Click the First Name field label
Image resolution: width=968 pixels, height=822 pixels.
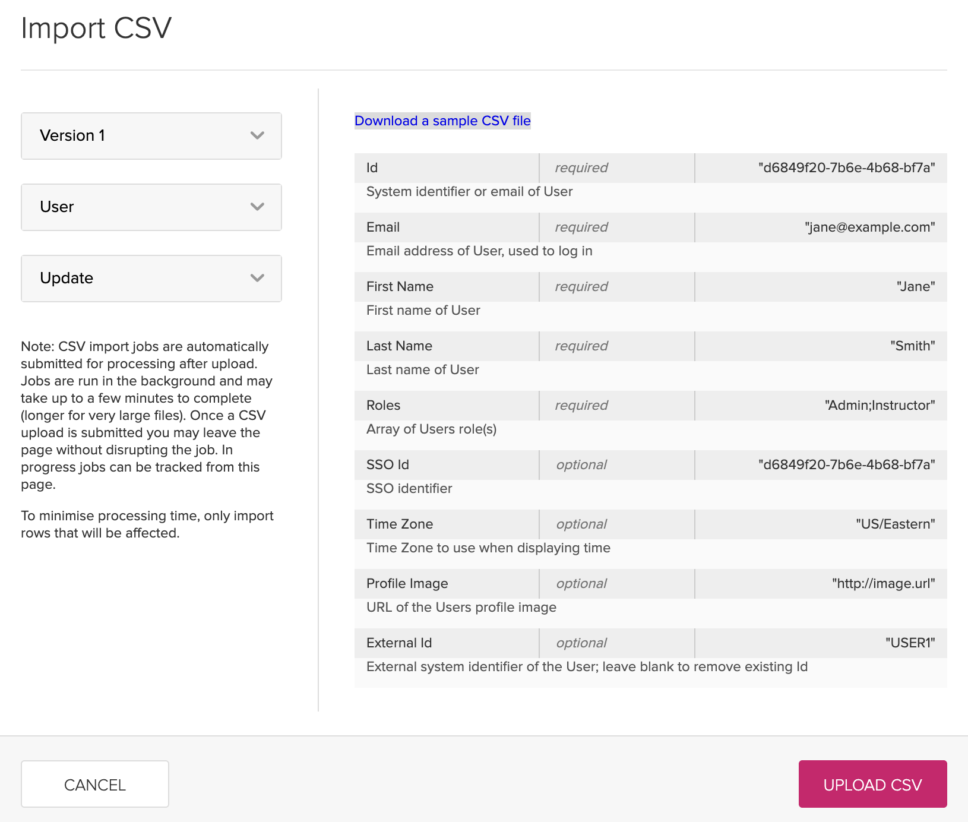click(400, 287)
